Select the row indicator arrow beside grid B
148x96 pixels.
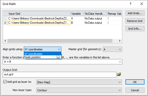point(5,23)
